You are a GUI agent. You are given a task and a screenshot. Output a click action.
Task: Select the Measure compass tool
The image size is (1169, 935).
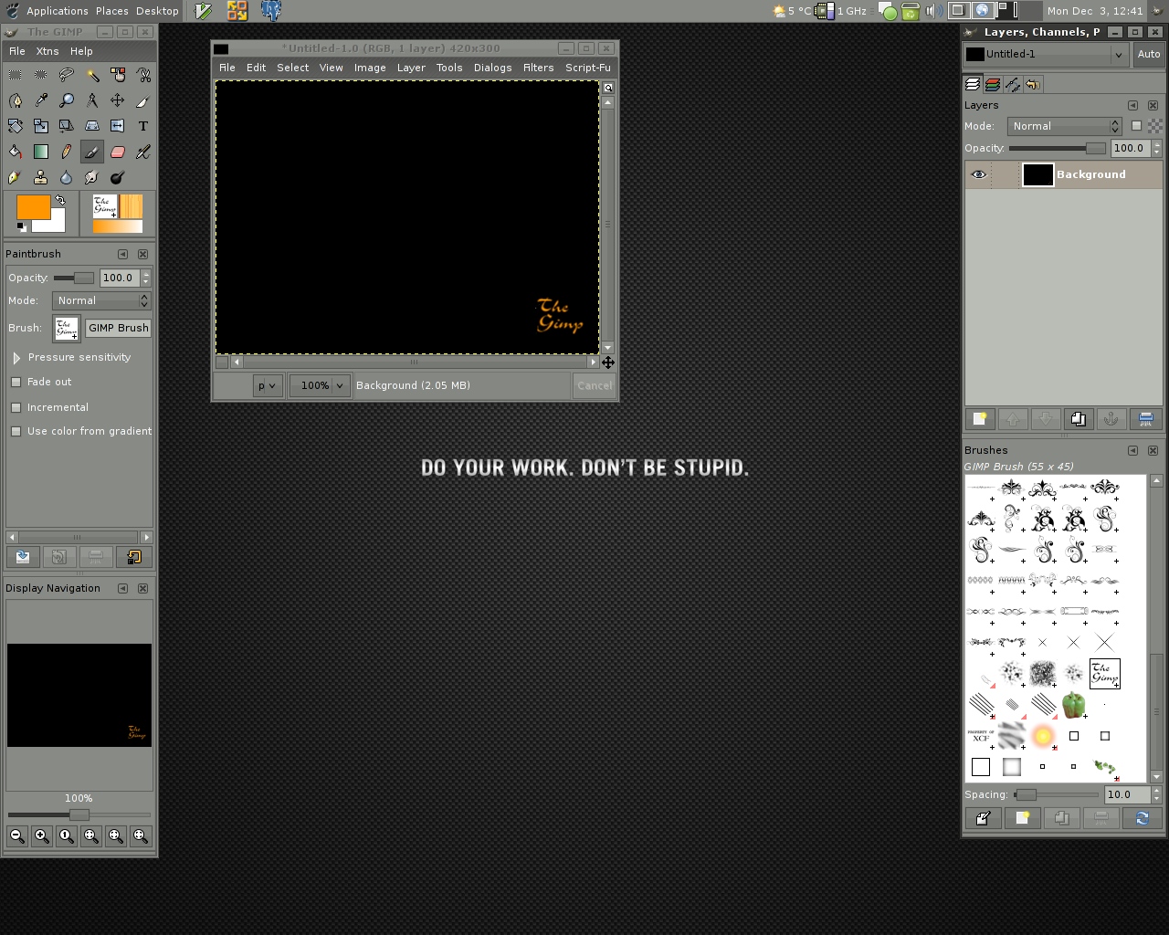pyautogui.click(x=92, y=100)
